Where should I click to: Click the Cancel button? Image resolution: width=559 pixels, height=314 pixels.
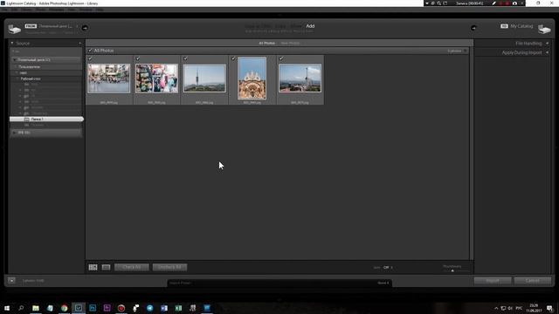point(533,281)
